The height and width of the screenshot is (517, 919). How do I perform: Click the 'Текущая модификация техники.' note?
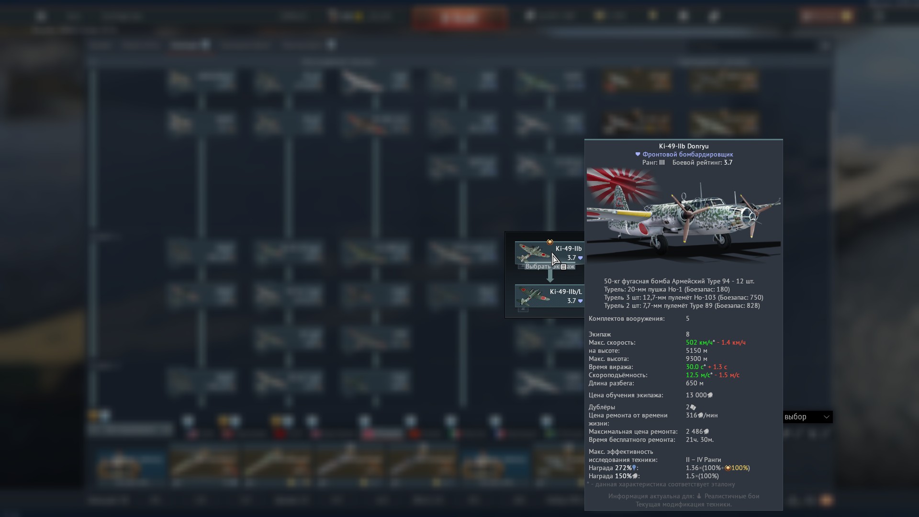[x=684, y=504]
